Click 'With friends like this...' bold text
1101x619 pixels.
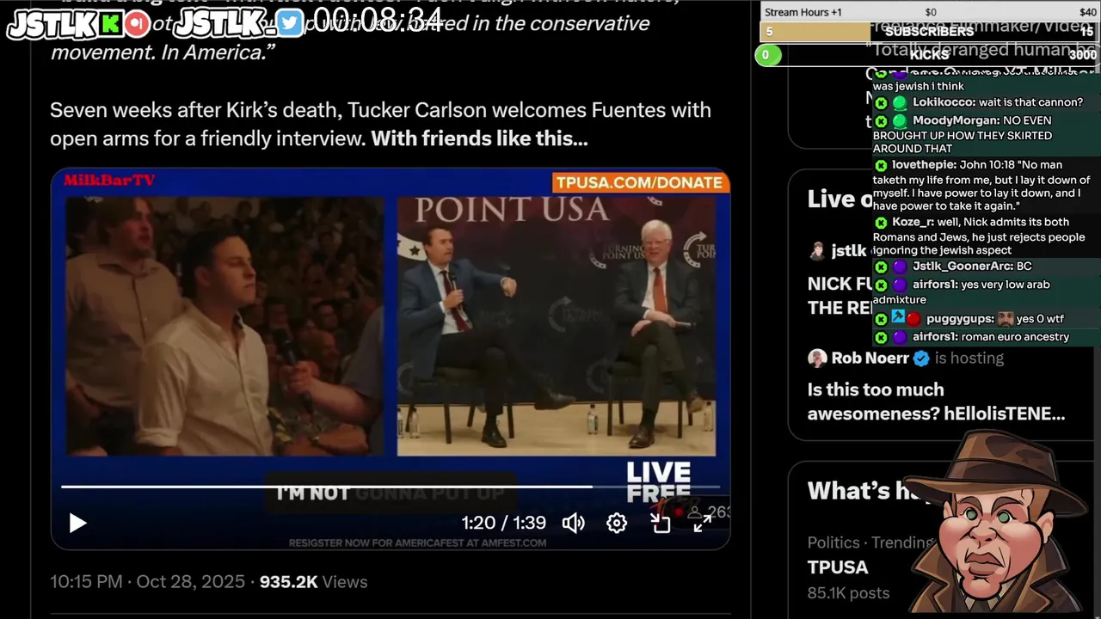click(x=479, y=138)
